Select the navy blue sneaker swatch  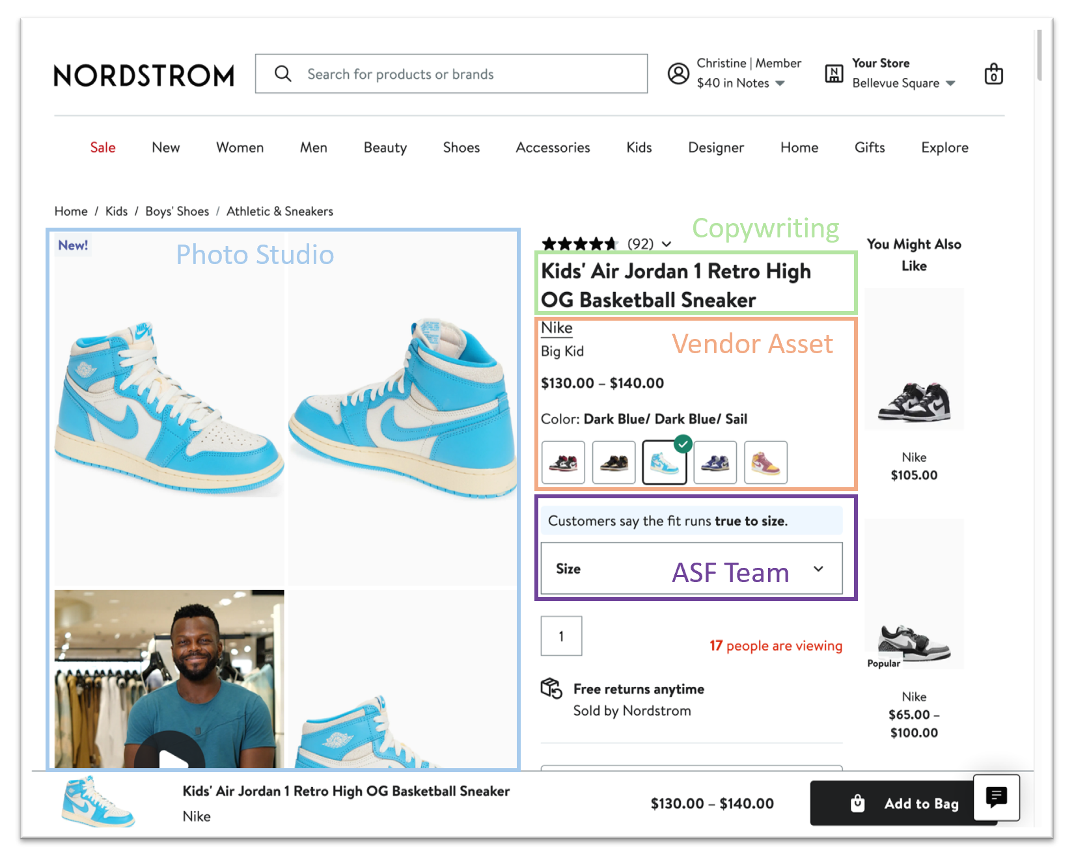click(715, 462)
